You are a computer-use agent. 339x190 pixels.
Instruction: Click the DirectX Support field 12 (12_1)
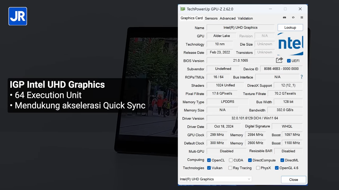point(288,85)
